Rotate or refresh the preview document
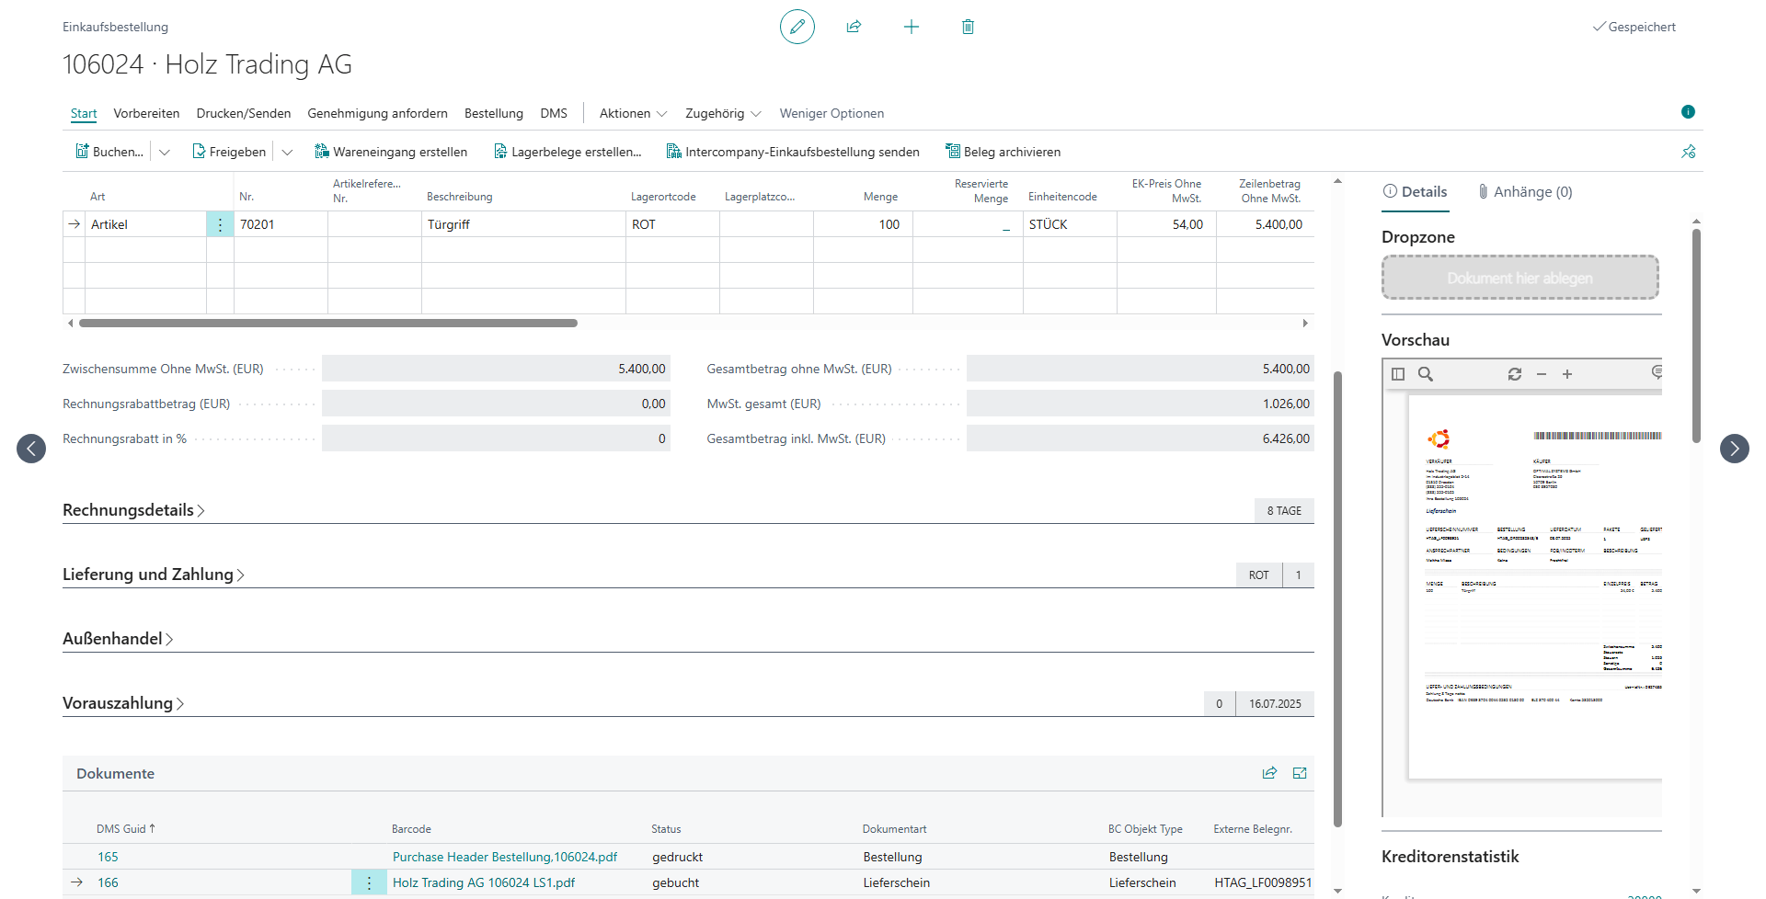Viewport: 1766px width, 899px height. pyautogui.click(x=1515, y=374)
